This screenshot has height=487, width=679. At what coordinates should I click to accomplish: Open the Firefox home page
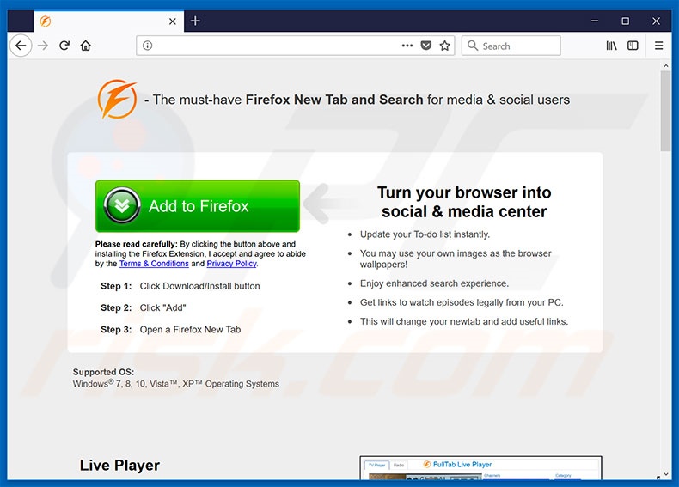[x=86, y=46]
